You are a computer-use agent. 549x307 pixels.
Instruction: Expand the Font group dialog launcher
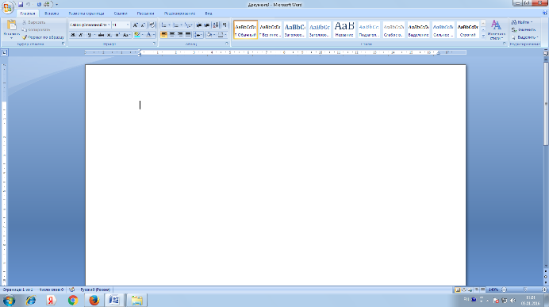pyautogui.click(x=155, y=44)
